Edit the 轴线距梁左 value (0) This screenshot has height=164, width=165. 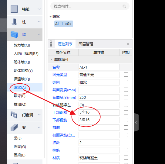[x=99, y=105]
